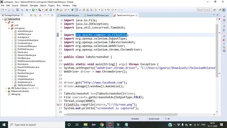Open the Refactor menu

pos(24,6)
